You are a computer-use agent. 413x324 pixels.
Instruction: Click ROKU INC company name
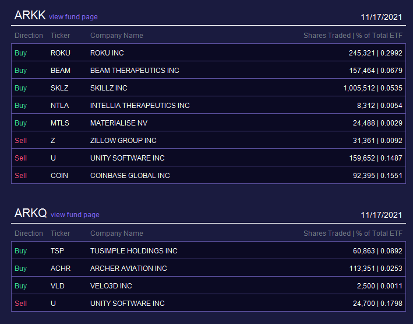[x=107, y=53]
